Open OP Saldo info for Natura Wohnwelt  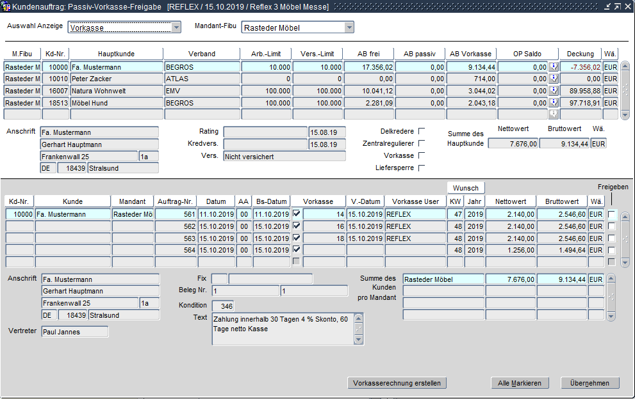[x=554, y=91]
